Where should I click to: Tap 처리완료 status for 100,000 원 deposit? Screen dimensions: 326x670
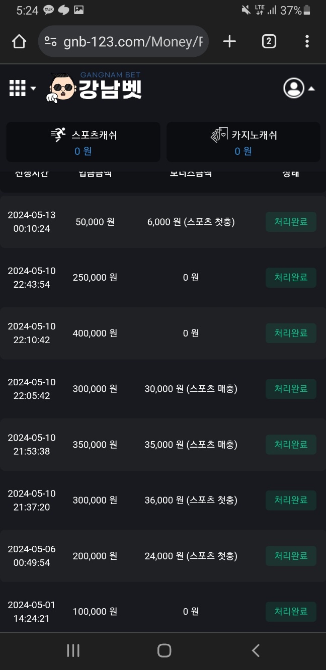click(x=291, y=612)
